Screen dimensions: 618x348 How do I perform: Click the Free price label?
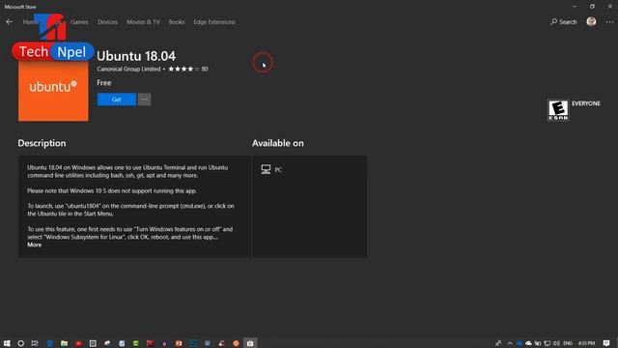click(x=104, y=83)
